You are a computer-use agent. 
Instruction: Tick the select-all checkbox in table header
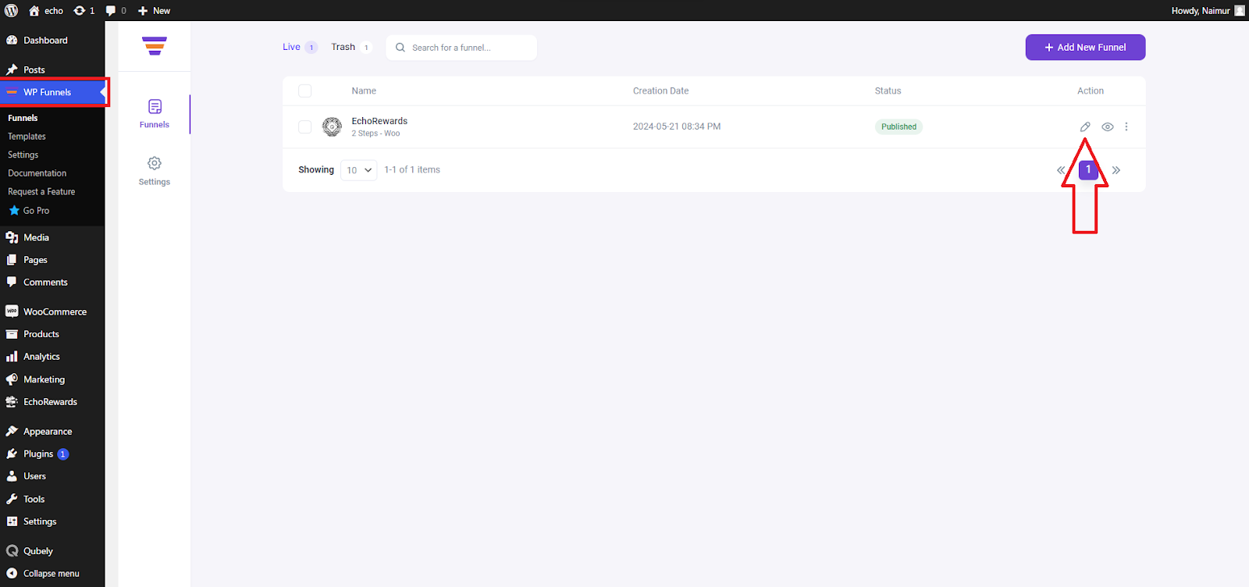point(305,91)
